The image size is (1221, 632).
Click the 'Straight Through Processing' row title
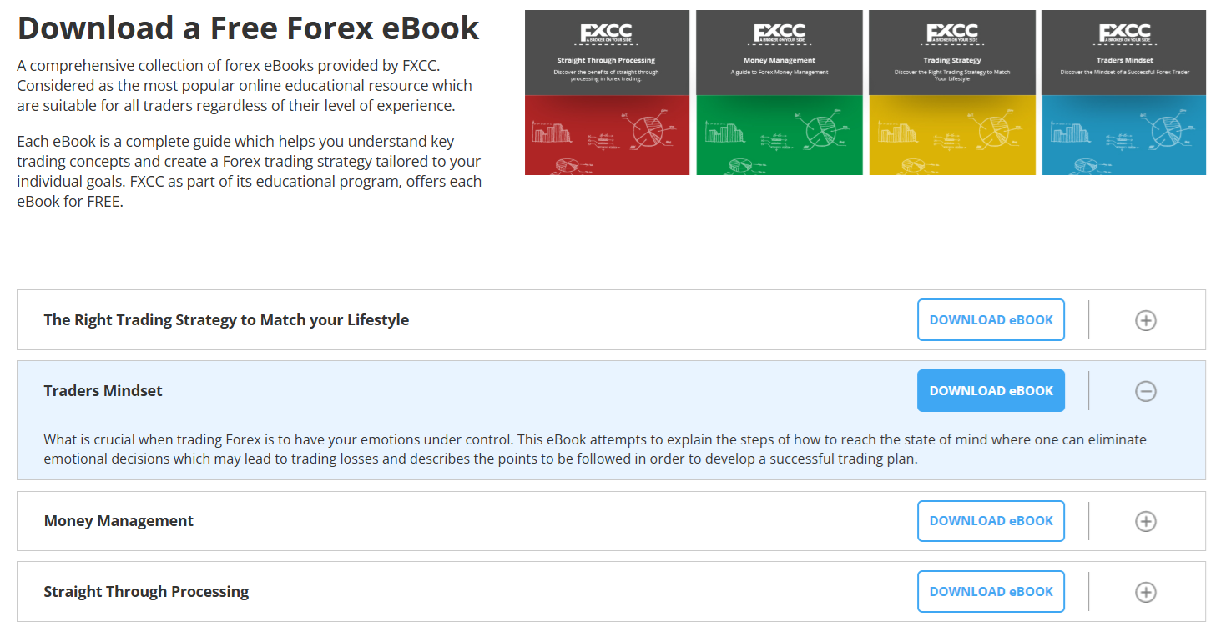tap(146, 592)
